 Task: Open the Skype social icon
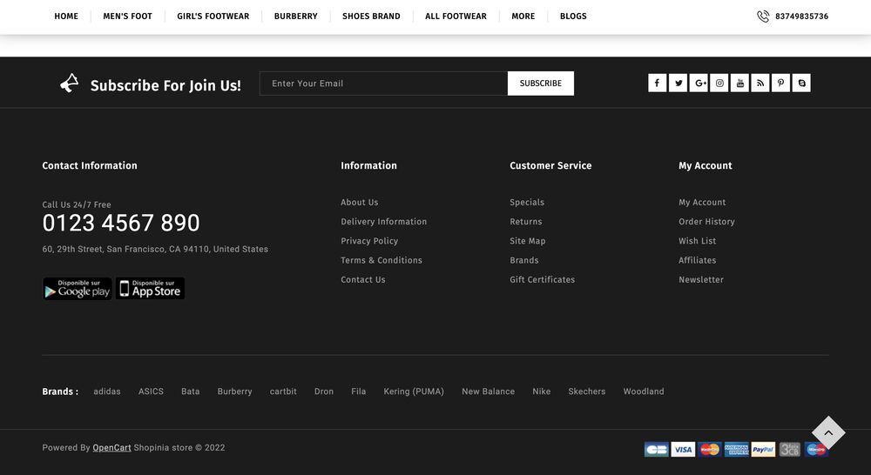pos(801,84)
